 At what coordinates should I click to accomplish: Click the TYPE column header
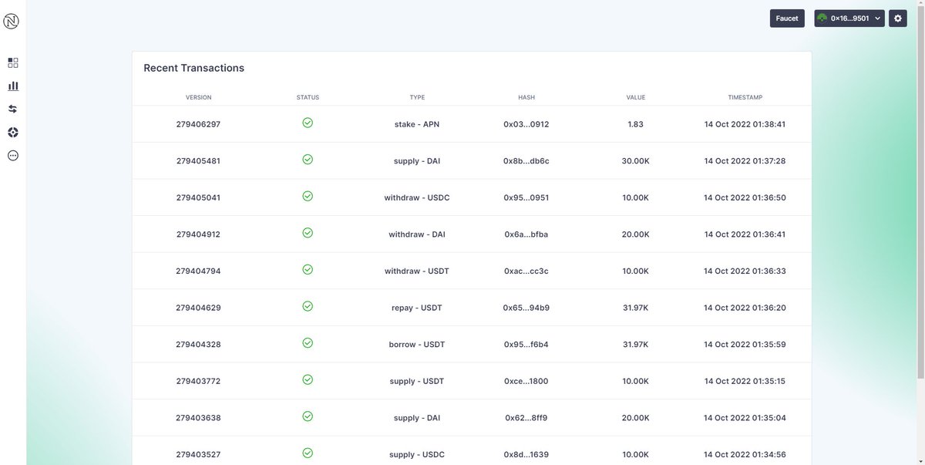click(417, 98)
